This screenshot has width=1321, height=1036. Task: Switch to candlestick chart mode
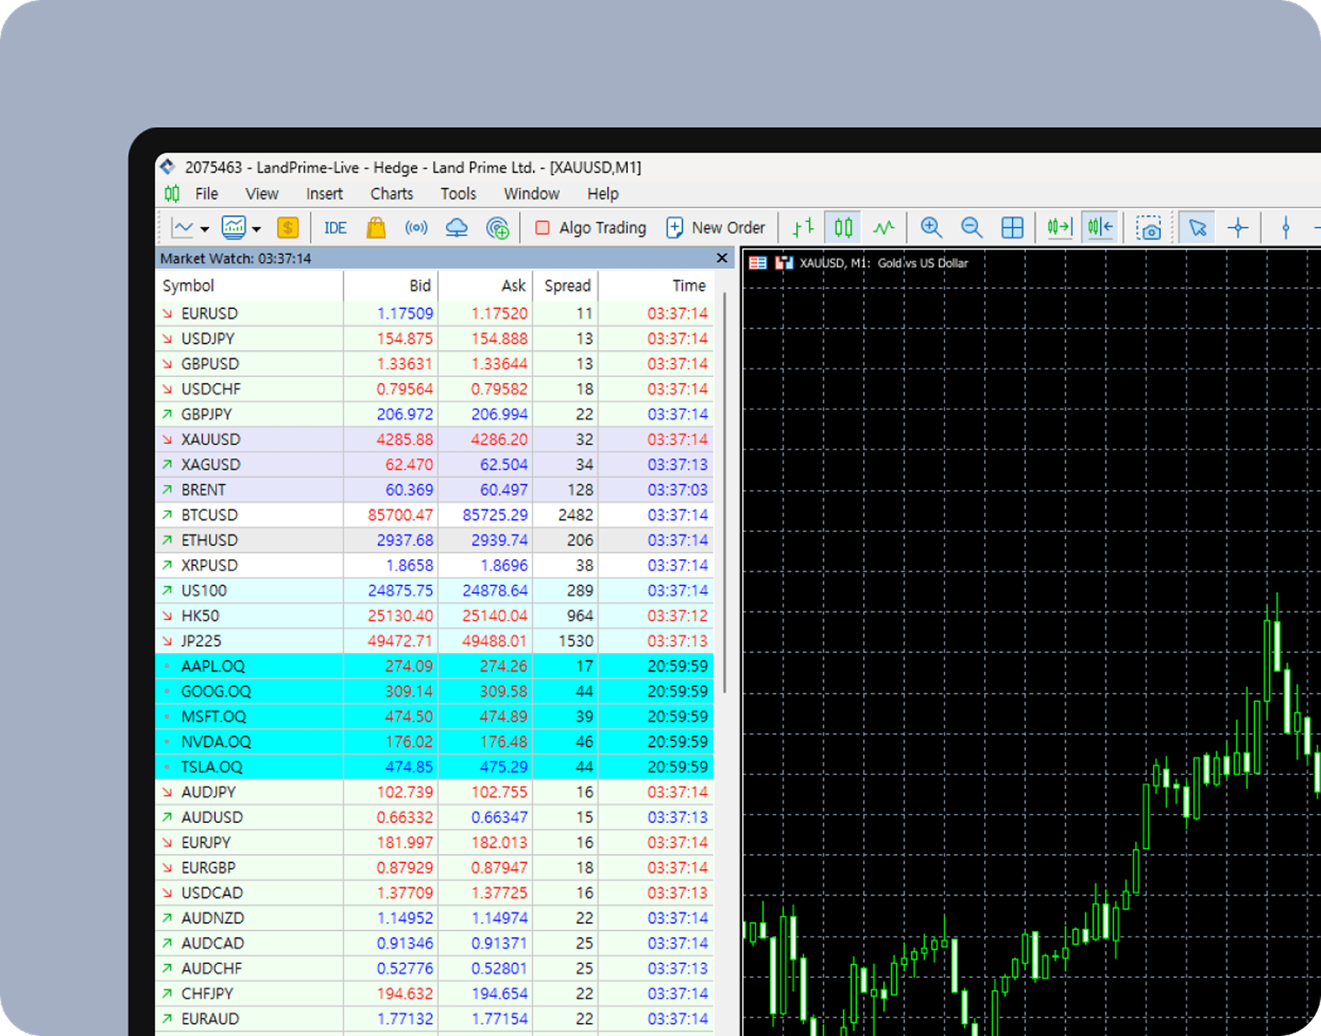coord(842,228)
